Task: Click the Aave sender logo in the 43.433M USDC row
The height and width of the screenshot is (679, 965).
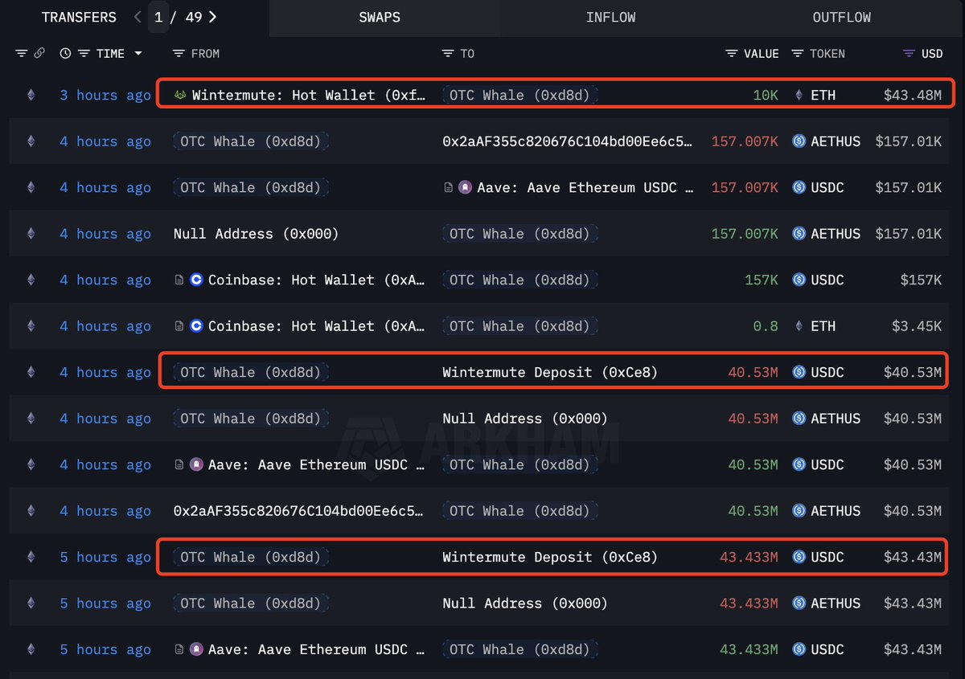Action: [196, 649]
